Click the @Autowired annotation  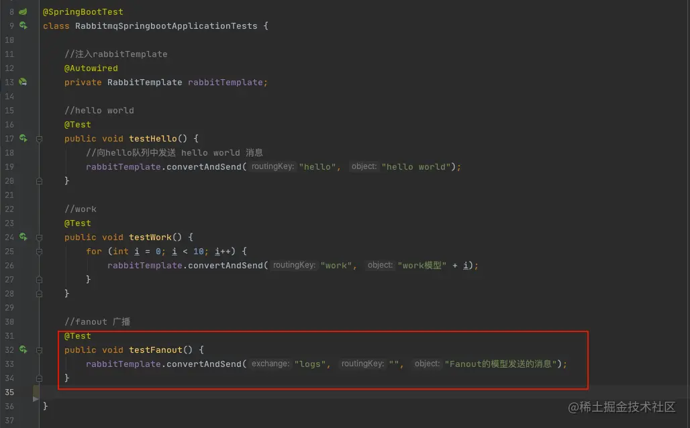[x=91, y=68]
